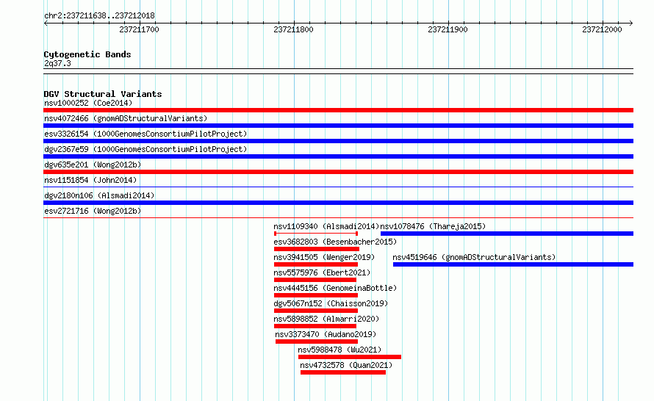This screenshot has width=654, height=401.
Task: Open esv3326154 (1000GenomesConsortiumPilotProject) label
Action: pyautogui.click(x=145, y=134)
